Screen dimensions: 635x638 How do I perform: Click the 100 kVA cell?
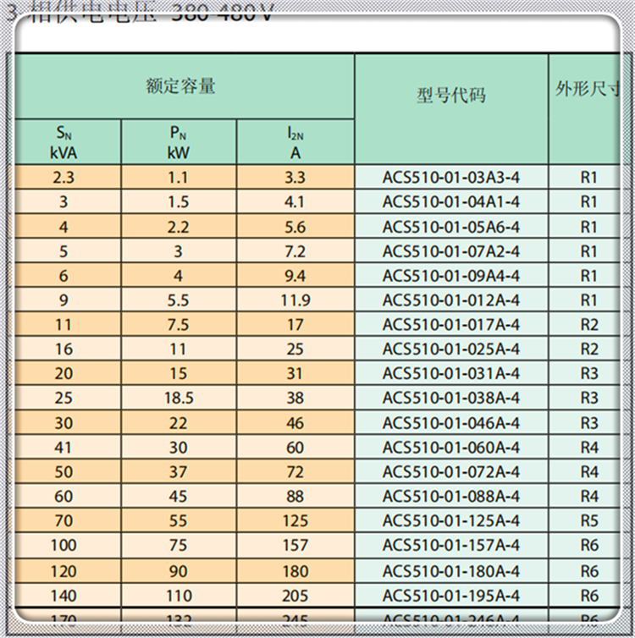[x=68, y=545]
